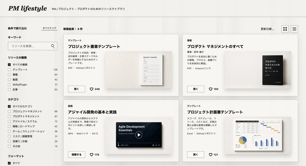
Task: Like the プロジェクト憲章テンプレート card
Action: (92, 89)
